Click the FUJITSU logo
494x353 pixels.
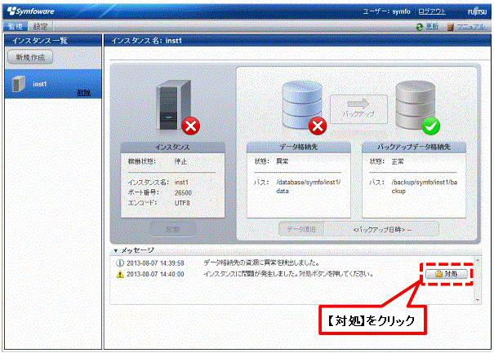pos(477,11)
